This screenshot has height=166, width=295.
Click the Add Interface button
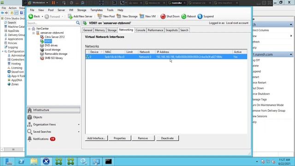(96, 138)
